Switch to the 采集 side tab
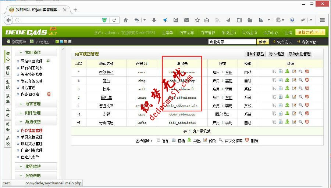The height and width of the screenshot is (188, 331). pyautogui.click(x=8, y=99)
